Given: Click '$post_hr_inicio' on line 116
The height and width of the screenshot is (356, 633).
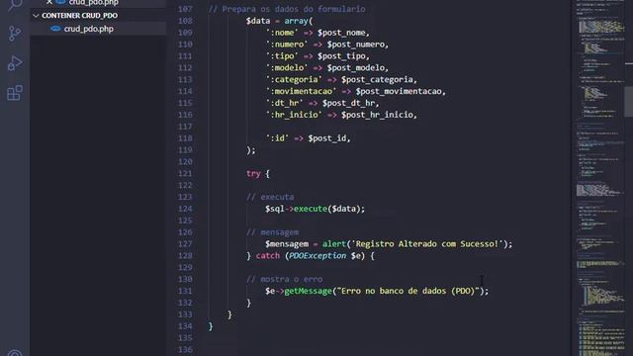Looking at the screenshot, I should coord(377,115).
